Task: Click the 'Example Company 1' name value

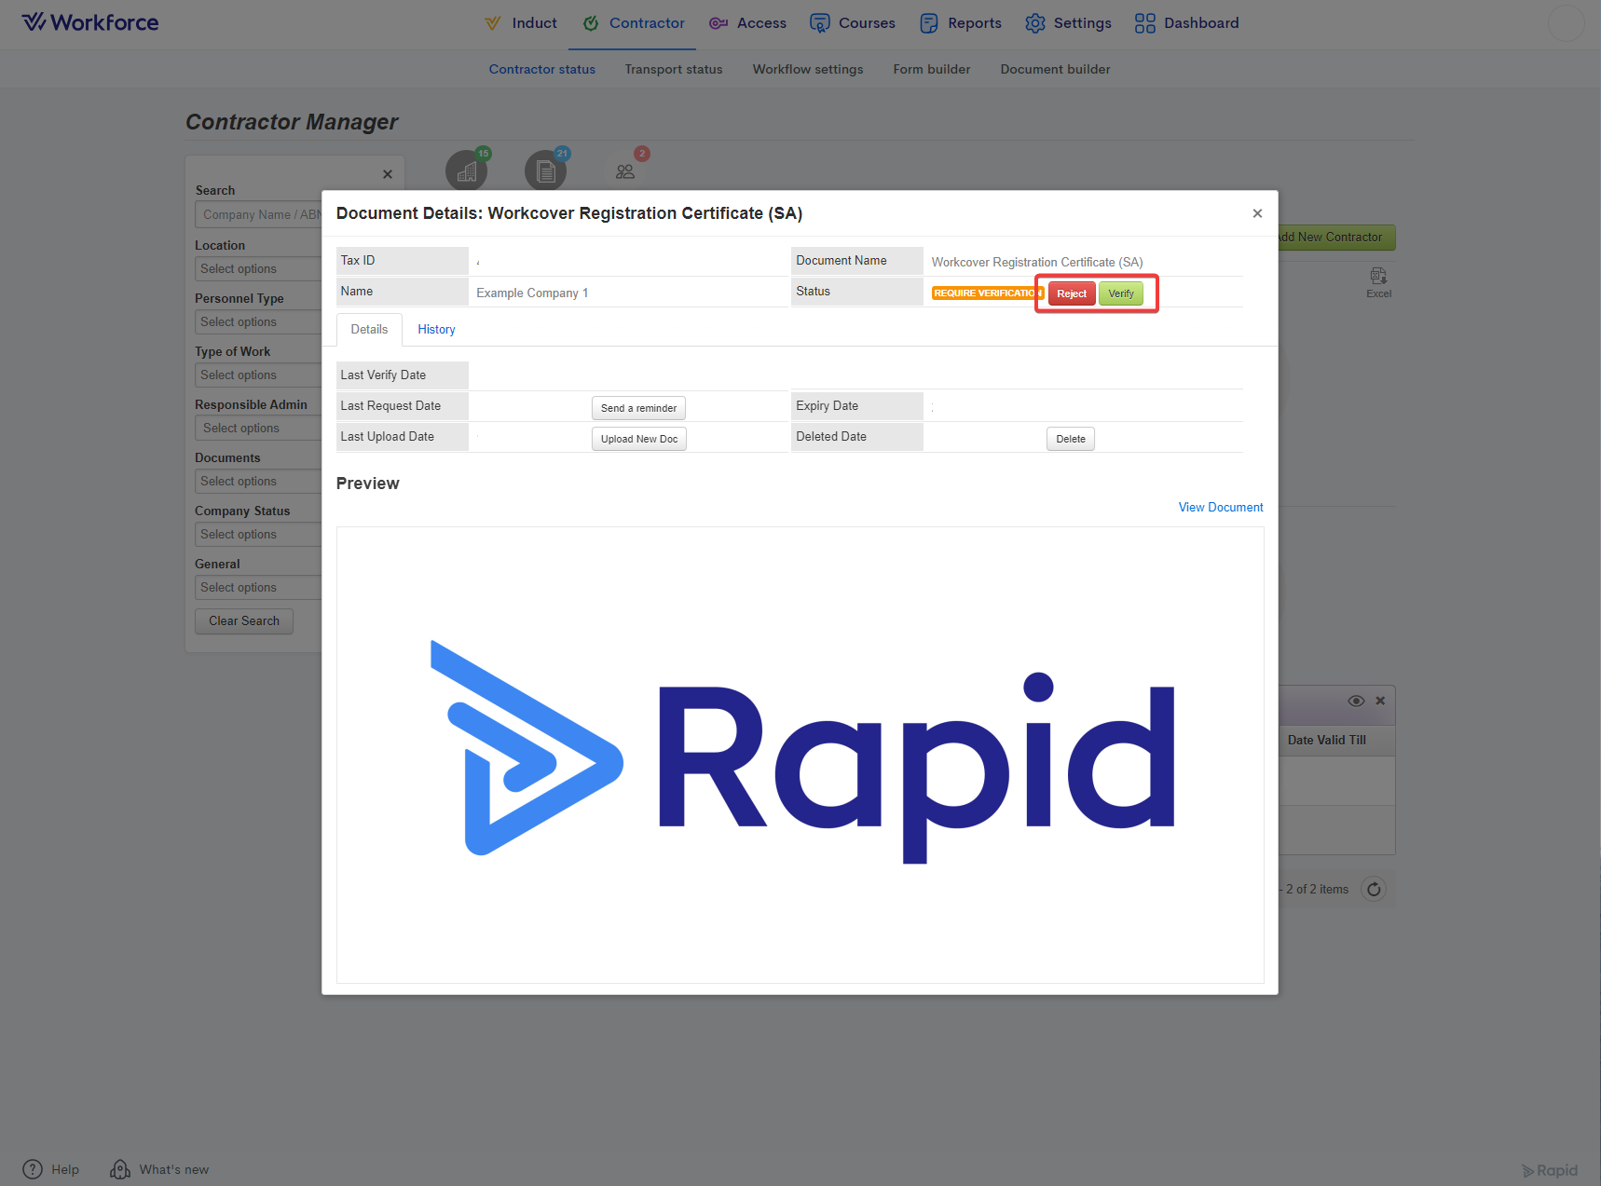Action: click(532, 293)
